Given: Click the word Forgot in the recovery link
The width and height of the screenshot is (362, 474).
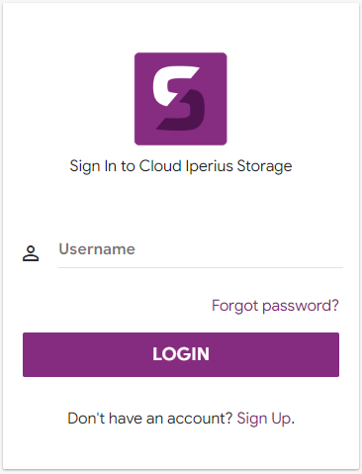Looking at the screenshot, I should (x=234, y=306).
